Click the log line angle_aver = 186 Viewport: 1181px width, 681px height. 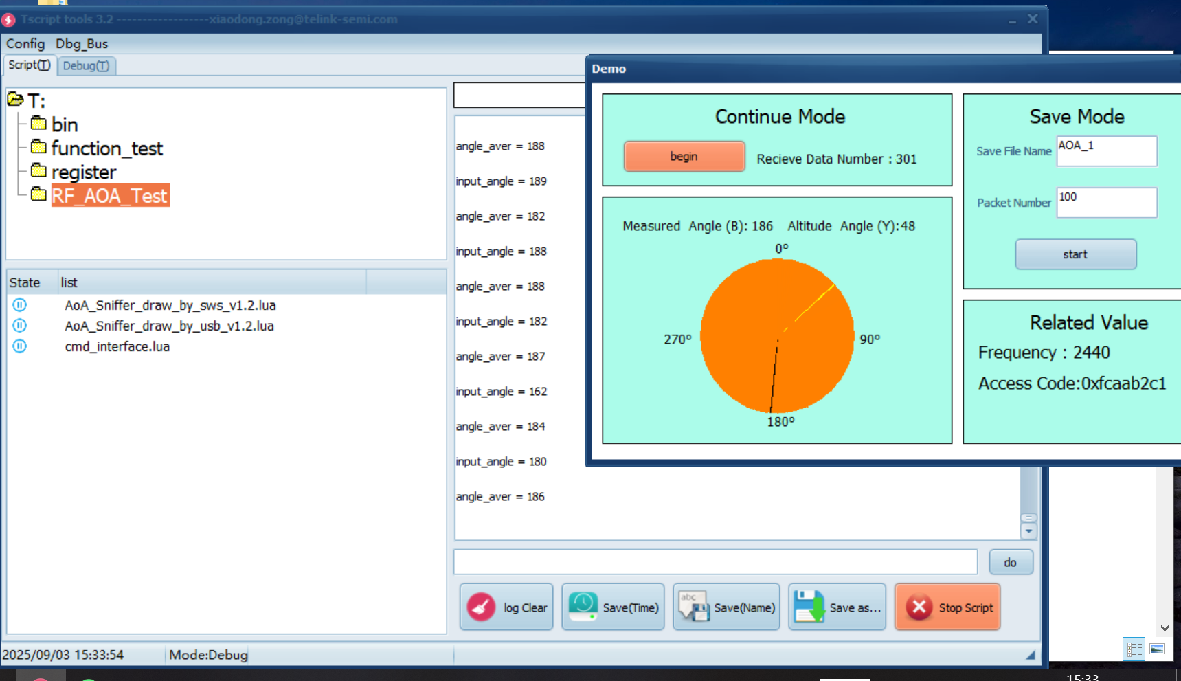point(500,497)
